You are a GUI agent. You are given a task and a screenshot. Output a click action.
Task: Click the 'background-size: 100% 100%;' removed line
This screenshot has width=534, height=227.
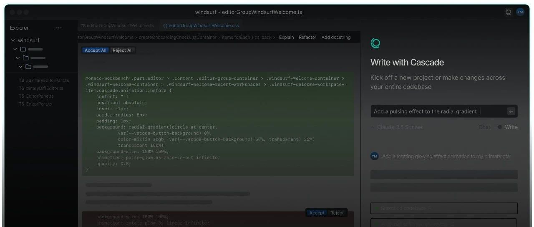[133, 217]
